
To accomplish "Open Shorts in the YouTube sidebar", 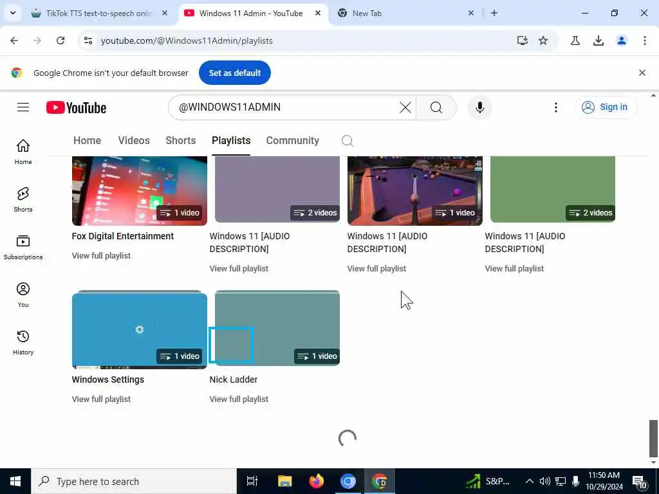I will (23, 199).
